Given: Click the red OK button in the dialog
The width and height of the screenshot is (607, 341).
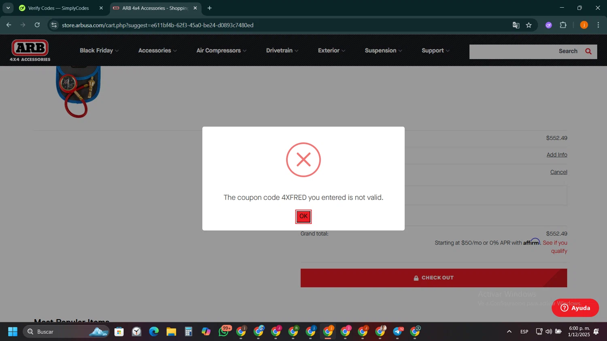Looking at the screenshot, I should click(x=303, y=216).
